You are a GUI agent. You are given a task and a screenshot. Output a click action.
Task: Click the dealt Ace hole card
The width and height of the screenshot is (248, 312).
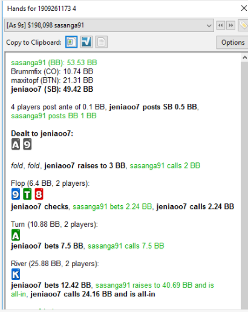tap(16, 144)
